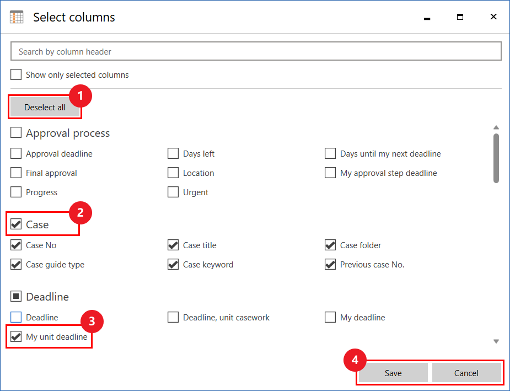Check the Progress column
Viewport: 510px width, 391px height.
tap(16, 192)
